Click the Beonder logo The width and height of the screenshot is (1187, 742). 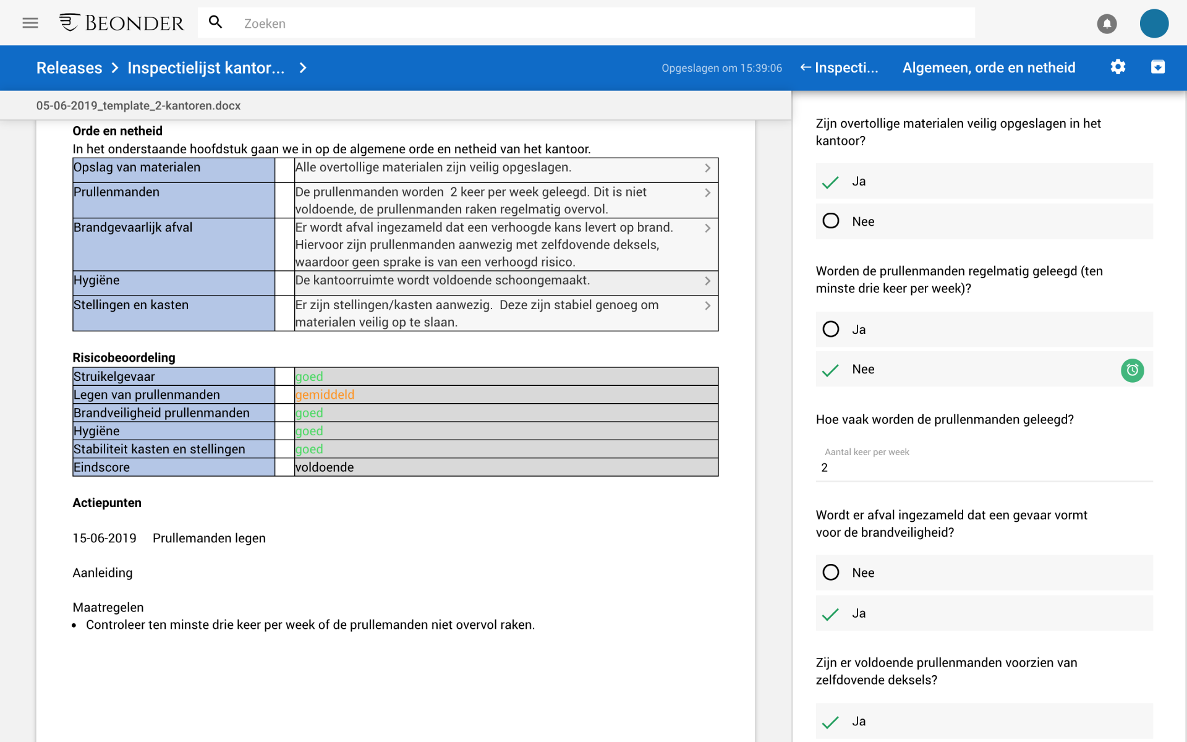(122, 22)
